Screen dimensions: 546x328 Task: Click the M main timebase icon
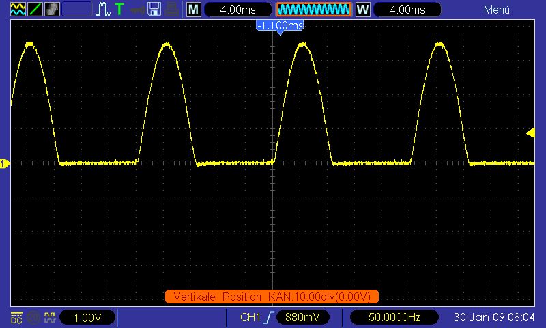pyautogui.click(x=194, y=10)
